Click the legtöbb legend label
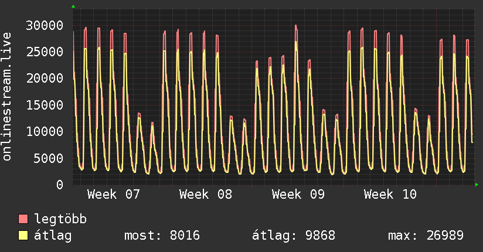The width and height of the screenshot is (483, 252). [61, 219]
